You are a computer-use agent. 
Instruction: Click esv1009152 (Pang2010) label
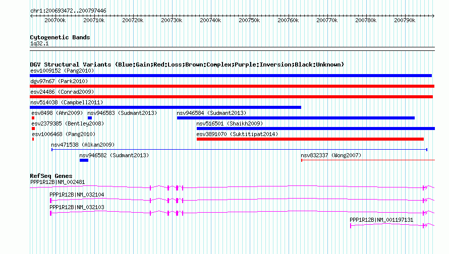[x=62, y=71]
